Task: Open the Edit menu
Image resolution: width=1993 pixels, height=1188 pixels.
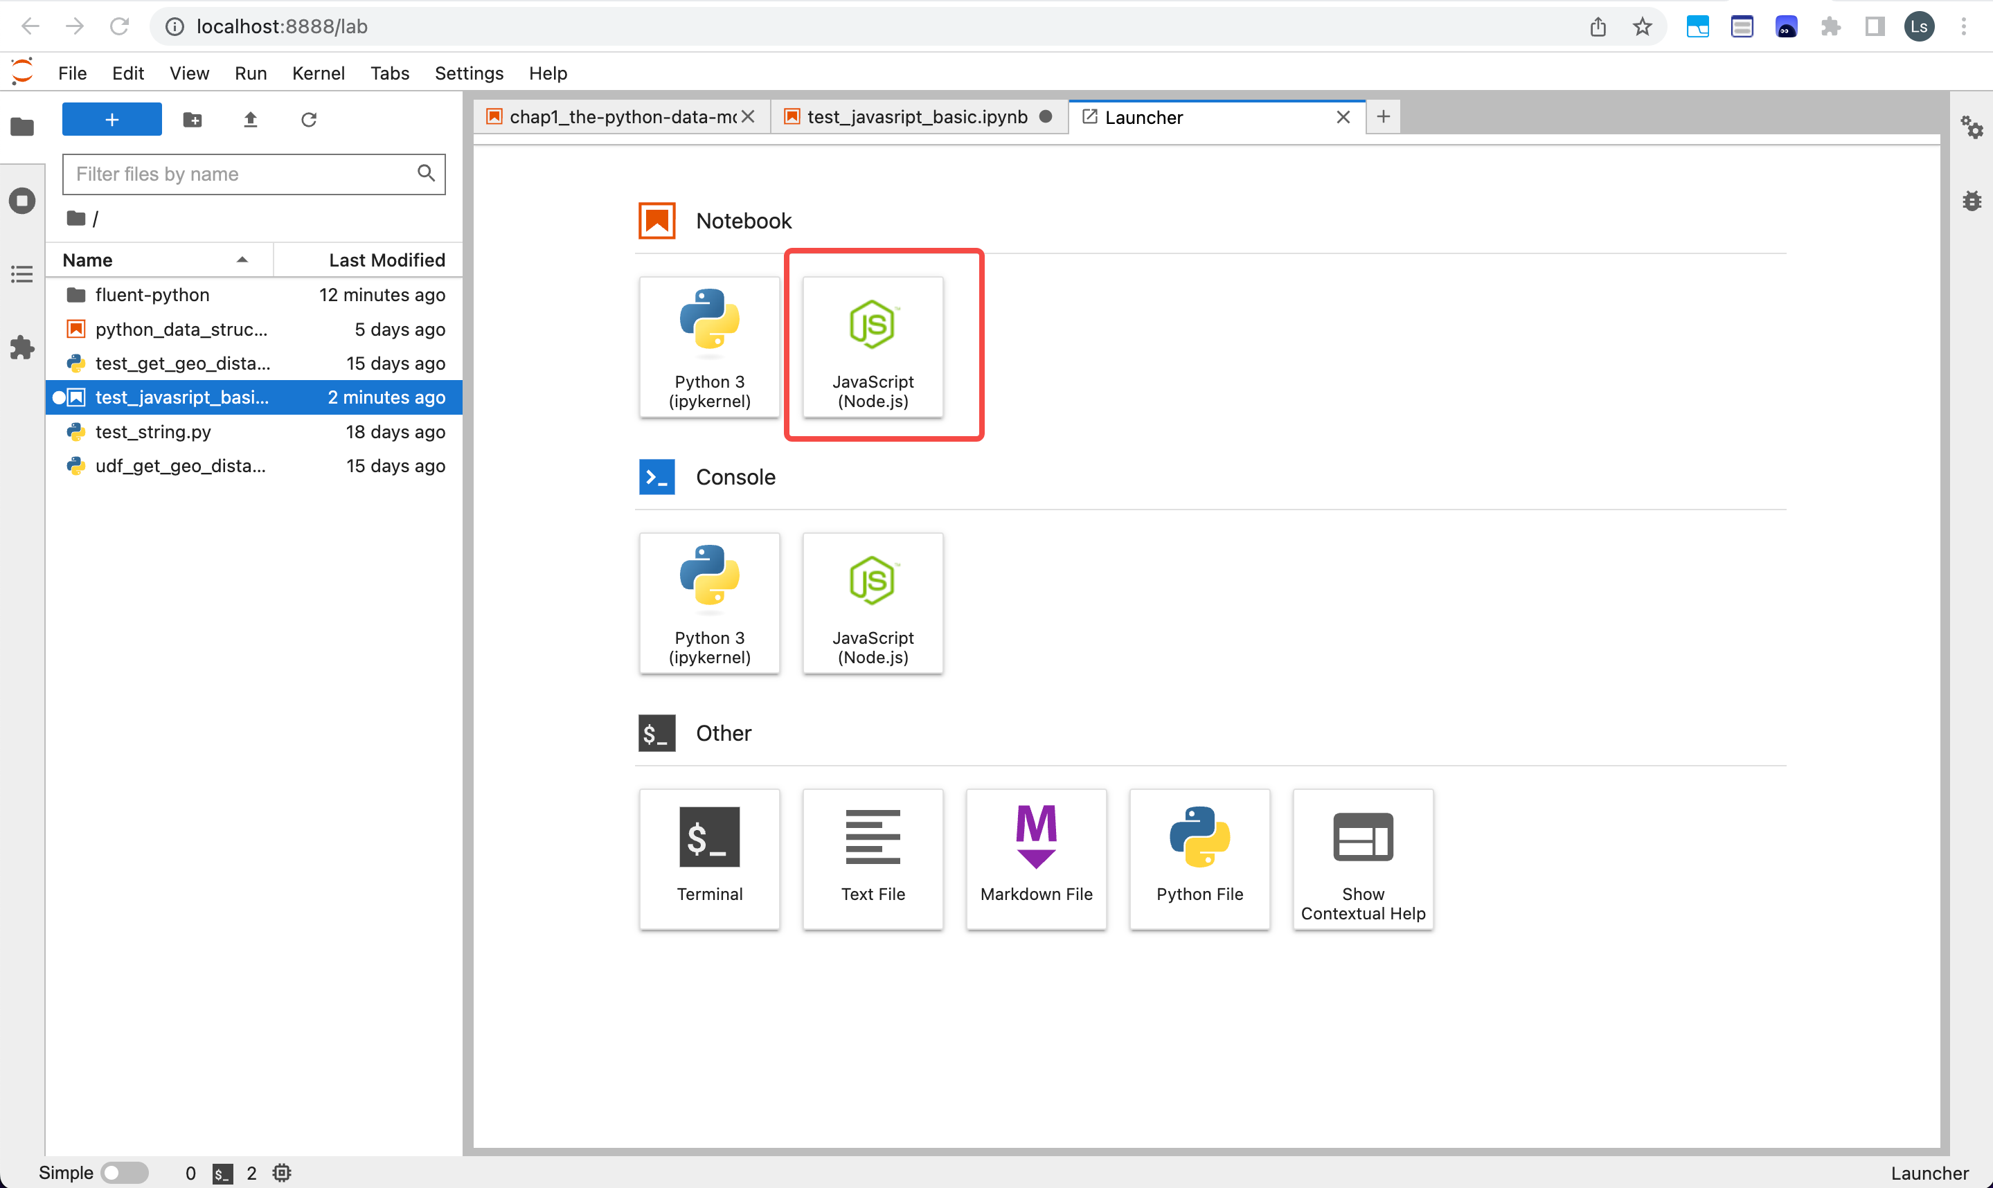Action: (128, 73)
